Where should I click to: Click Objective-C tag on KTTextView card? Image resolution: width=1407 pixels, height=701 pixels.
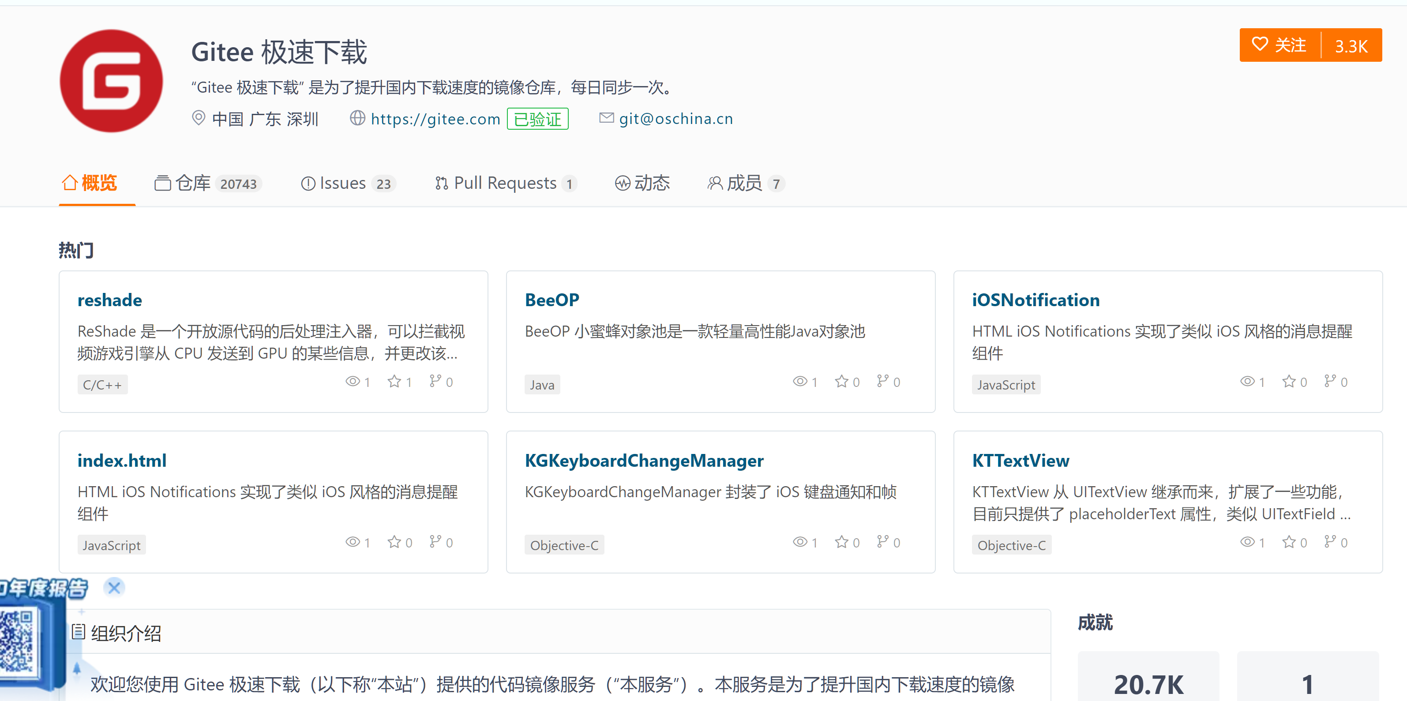[1012, 545]
